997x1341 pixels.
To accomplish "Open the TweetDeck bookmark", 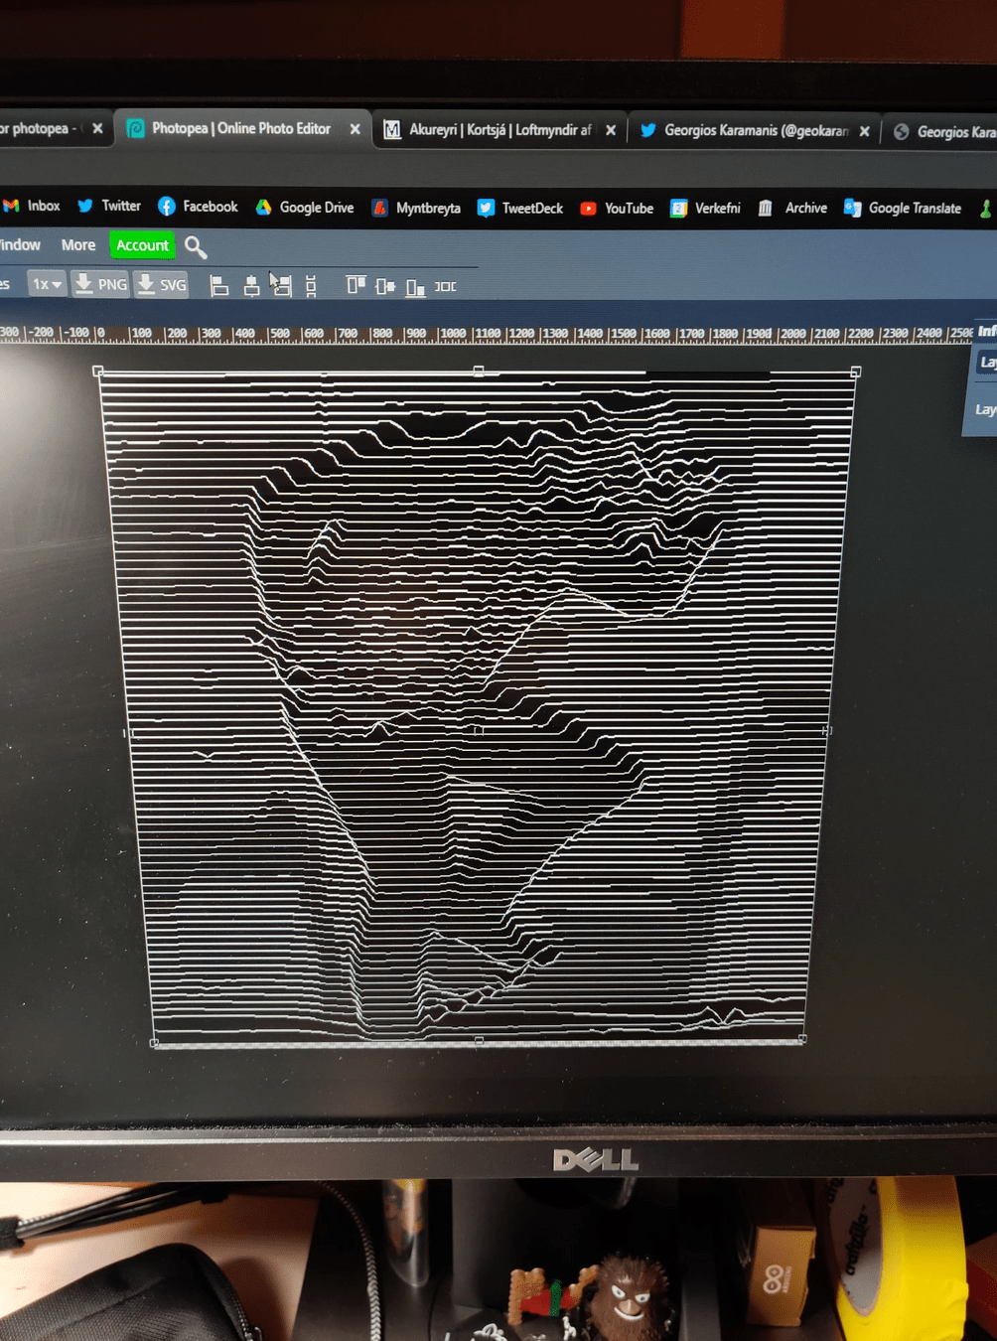I will pos(520,209).
